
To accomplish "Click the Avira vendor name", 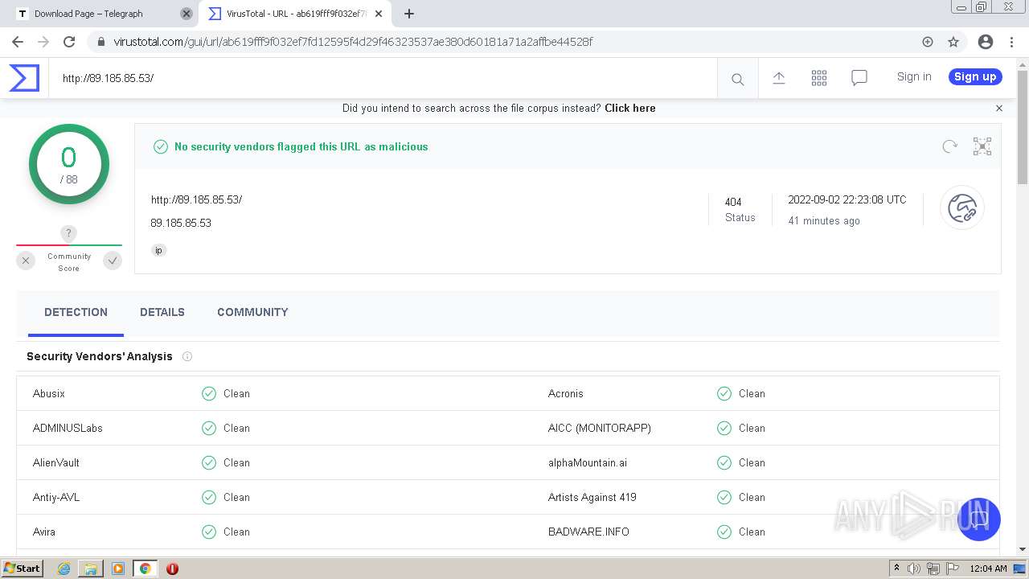I will tap(44, 532).
